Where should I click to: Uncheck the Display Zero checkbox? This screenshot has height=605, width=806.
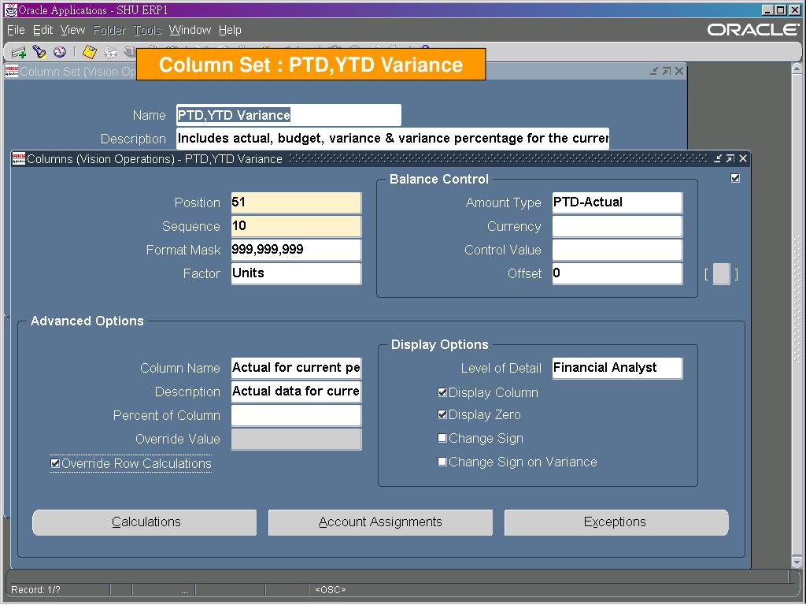pyautogui.click(x=442, y=414)
